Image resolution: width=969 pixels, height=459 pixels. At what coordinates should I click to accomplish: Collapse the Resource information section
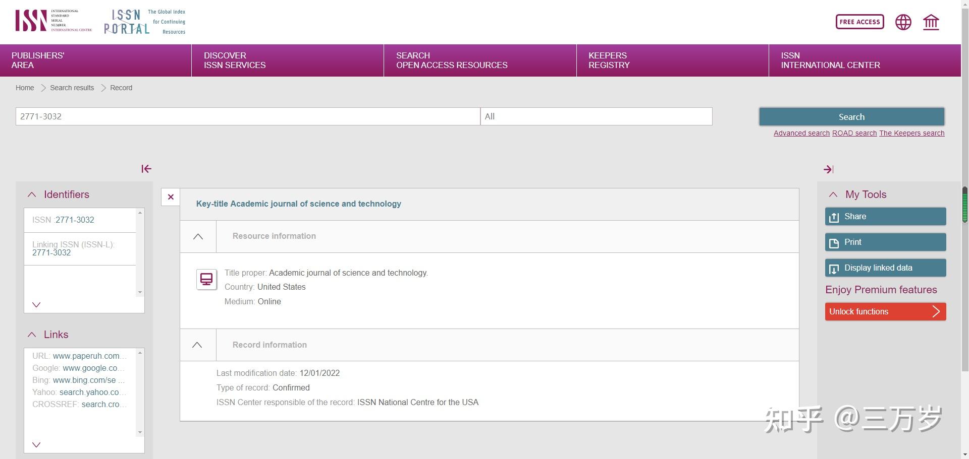point(198,236)
